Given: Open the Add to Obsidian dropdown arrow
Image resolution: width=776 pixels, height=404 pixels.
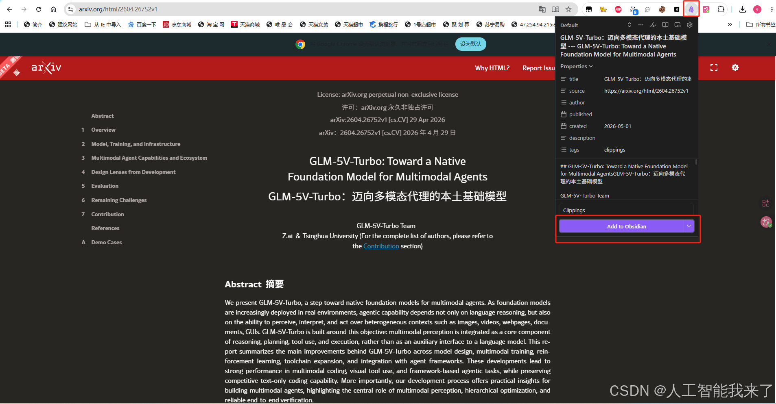Looking at the screenshot, I should pos(689,226).
